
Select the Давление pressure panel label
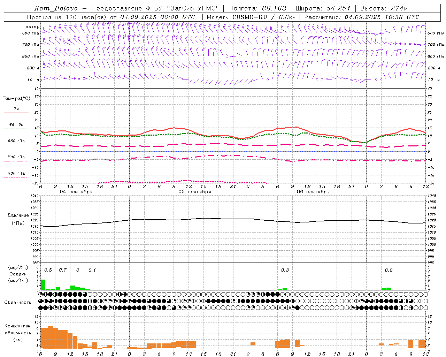coord(18,215)
